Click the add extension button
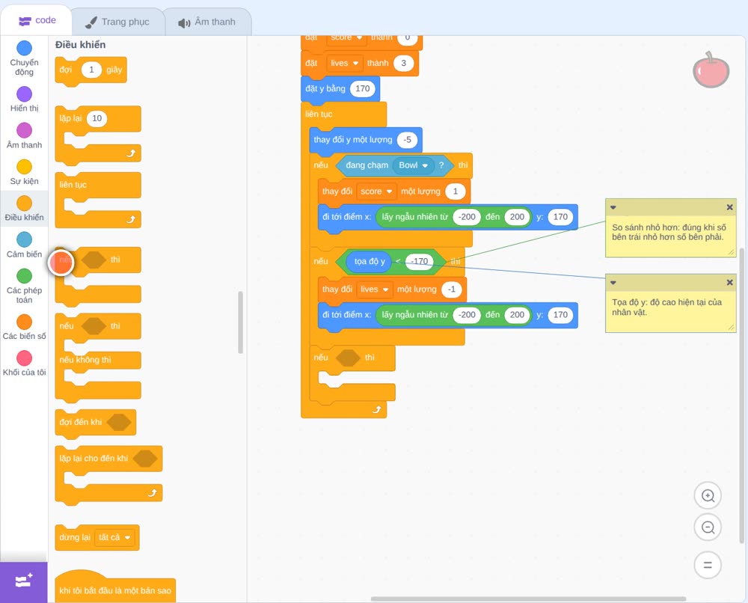Viewport: 748px width, 603px height. pos(24,582)
